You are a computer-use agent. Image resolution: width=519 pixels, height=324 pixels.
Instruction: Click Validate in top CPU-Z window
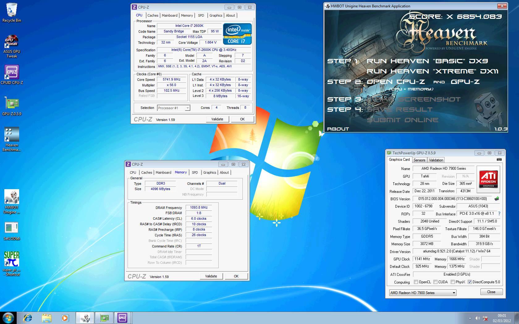(x=217, y=119)
